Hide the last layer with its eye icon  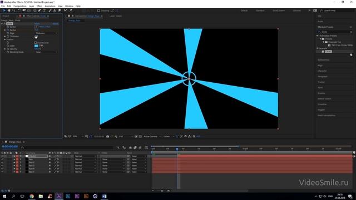(2, 172)
